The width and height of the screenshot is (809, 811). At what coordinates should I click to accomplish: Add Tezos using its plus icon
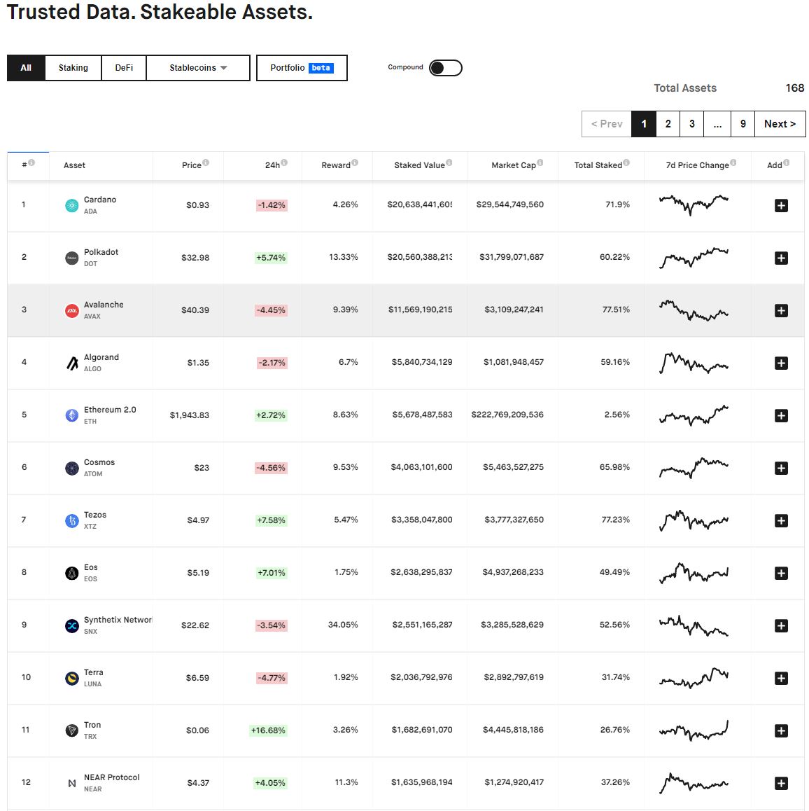(x=780, y=520)
